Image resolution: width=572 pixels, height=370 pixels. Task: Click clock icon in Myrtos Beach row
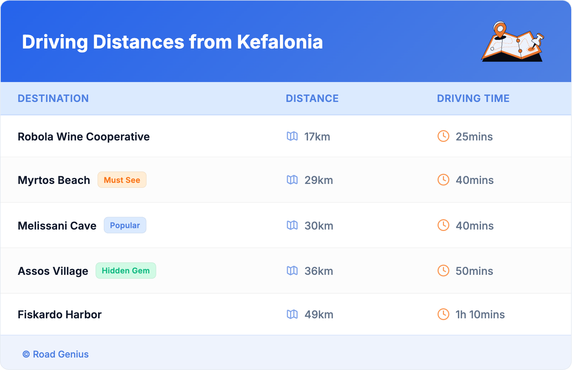point(443,180)
